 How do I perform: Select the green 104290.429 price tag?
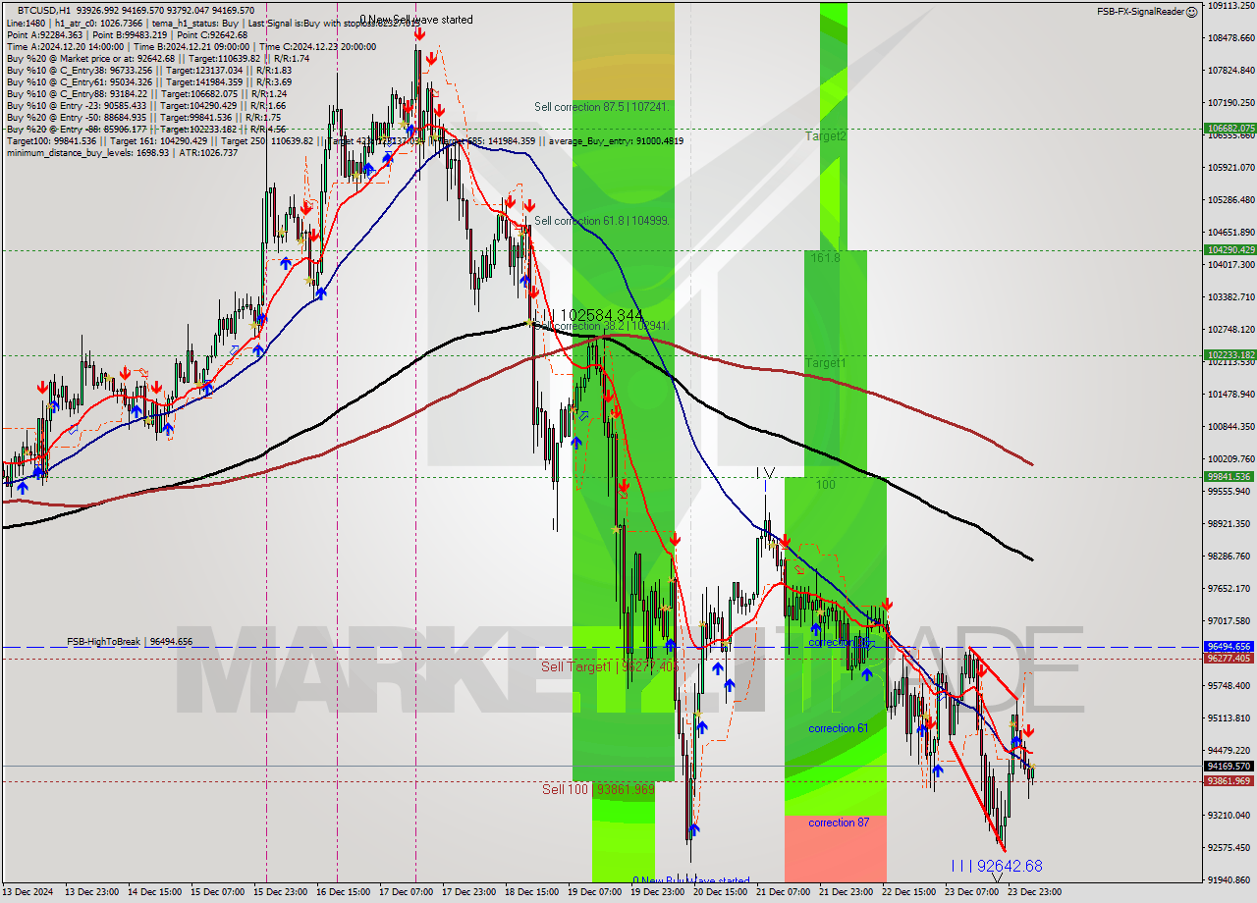(1230, 250)
